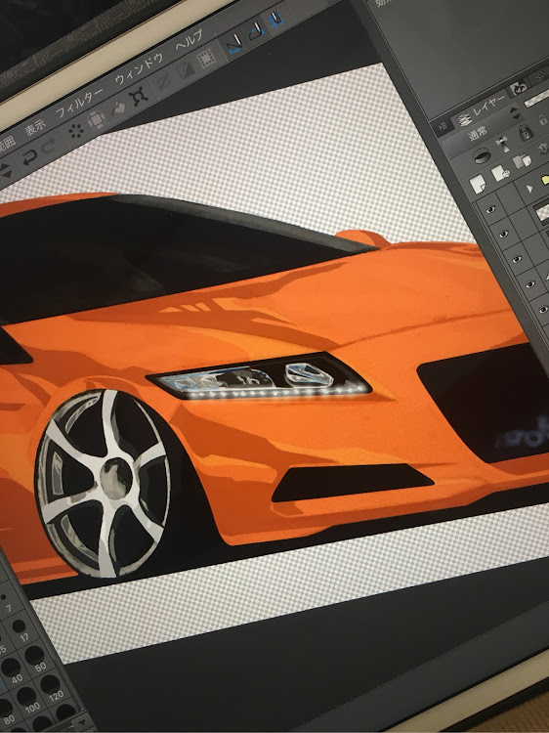Choose brush size 7 preset
This screenshot has width=549, height=733.
point(6,603)
